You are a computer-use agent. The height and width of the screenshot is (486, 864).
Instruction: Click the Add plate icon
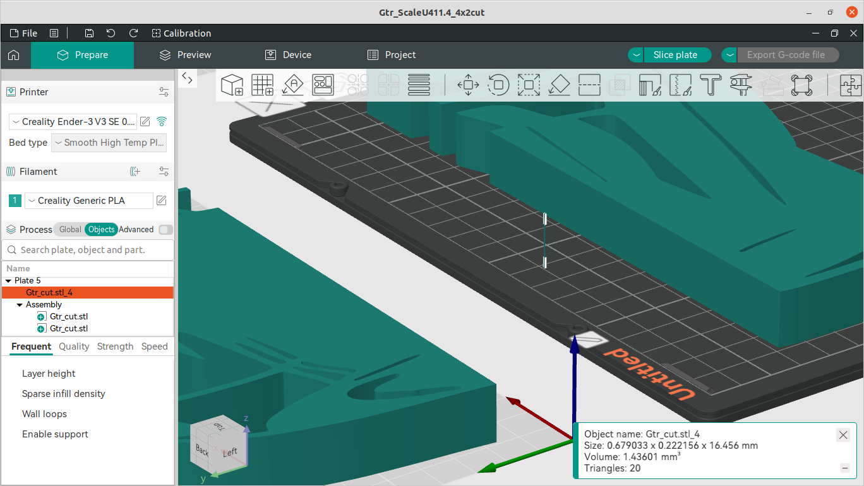point(262,85)
